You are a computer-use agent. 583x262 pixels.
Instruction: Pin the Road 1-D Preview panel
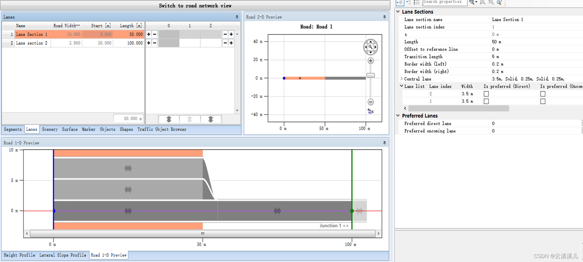pyautogui.click(x=384, y=143)
